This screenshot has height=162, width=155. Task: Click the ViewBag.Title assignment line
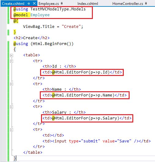click(53, 27)
